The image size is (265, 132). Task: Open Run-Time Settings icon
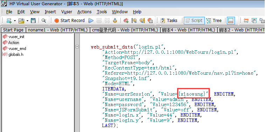(142, 21)
